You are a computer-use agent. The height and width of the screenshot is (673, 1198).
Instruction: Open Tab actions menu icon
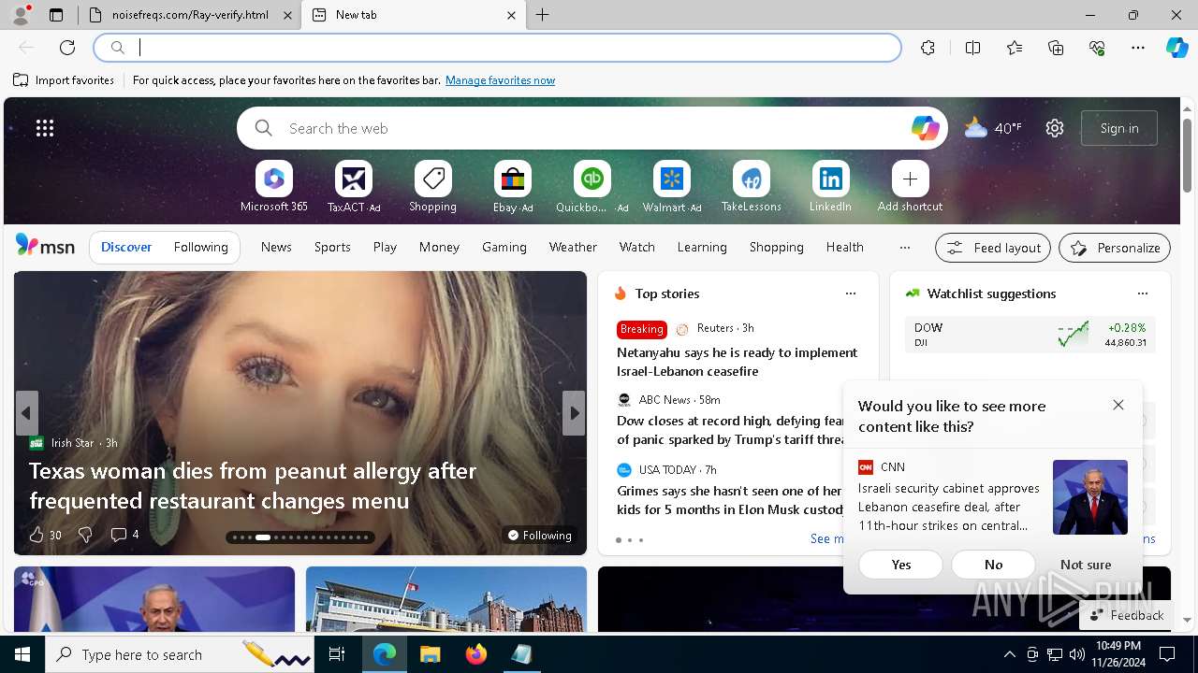56,15
